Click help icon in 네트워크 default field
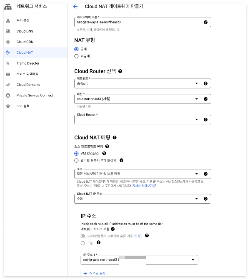Viewport: 250px width, 280px height. click(x=205, y=83)
